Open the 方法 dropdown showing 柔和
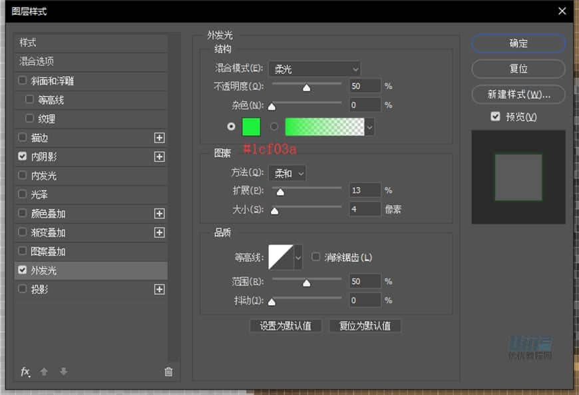Screen dimensions: 579x395 point(287,173)
